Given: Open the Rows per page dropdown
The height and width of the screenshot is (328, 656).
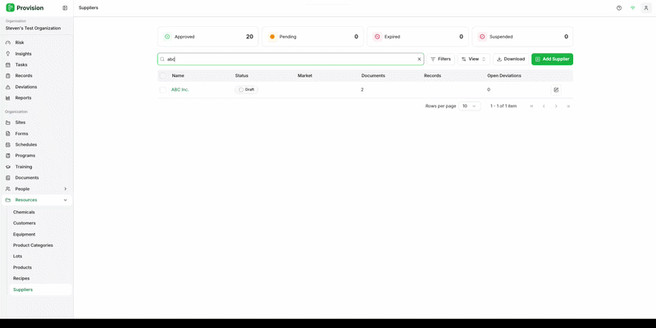Looking at the screenshot, I should point(469,106).
